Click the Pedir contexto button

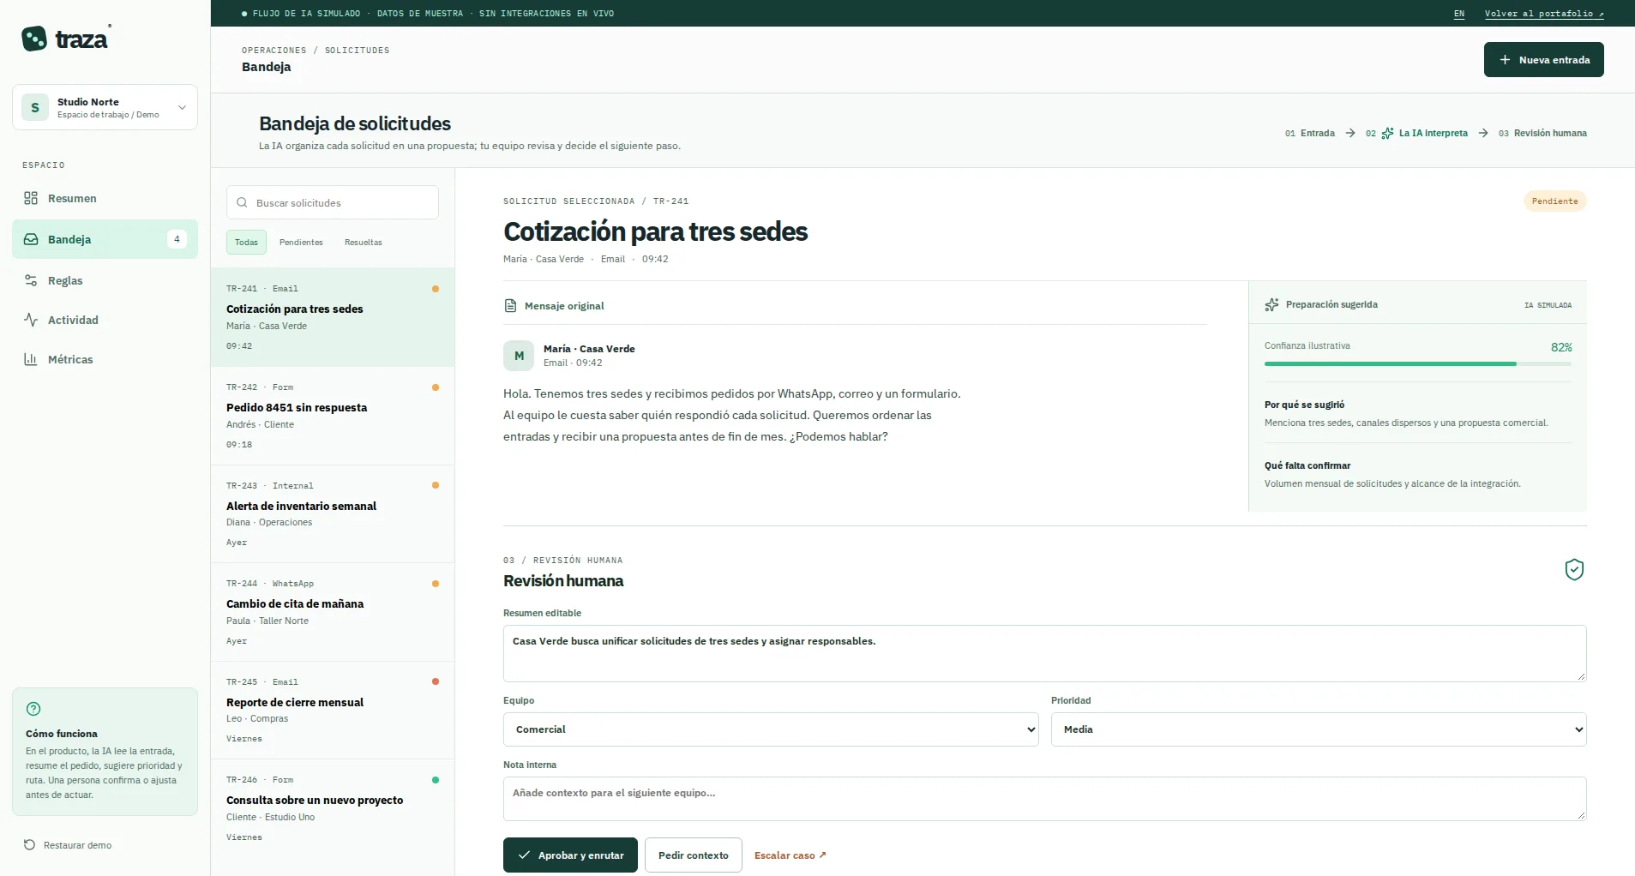pos(693,855)
